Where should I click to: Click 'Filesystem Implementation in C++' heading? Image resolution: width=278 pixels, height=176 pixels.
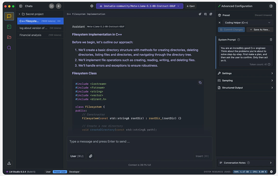(97, 35)
